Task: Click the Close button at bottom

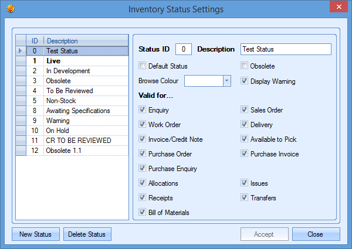Action: coord(315,234)
